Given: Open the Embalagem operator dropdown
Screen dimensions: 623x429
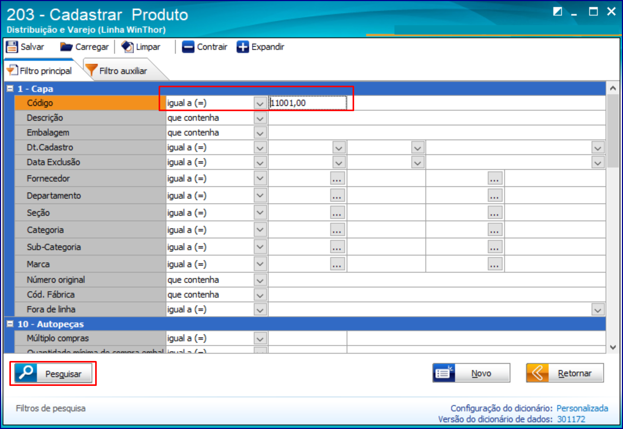Looking at the screenshot, I should click(260, 132).
